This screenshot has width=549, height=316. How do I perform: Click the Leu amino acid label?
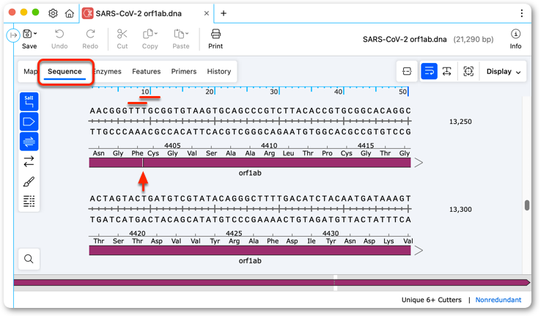(289, 153)
